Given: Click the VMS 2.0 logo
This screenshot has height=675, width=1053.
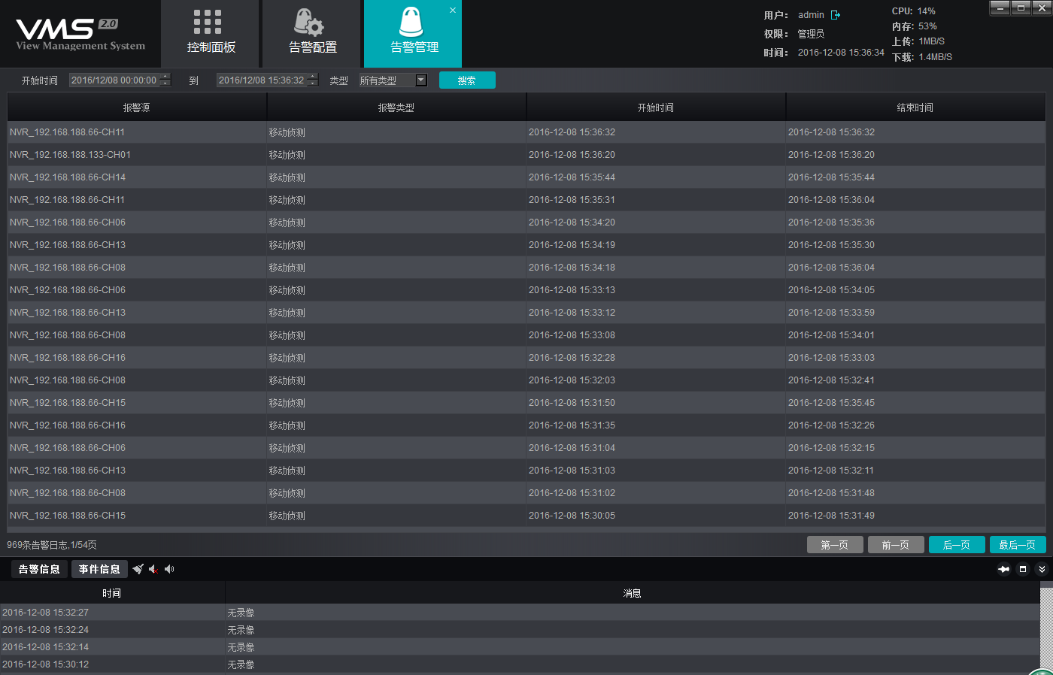Looking at the screenshot, I should coord(80,35).
